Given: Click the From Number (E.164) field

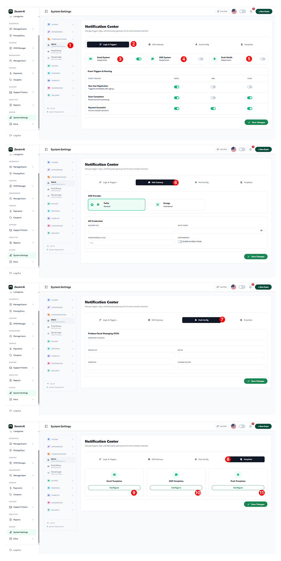Looking at the screenshot, I should coord(131,243).
